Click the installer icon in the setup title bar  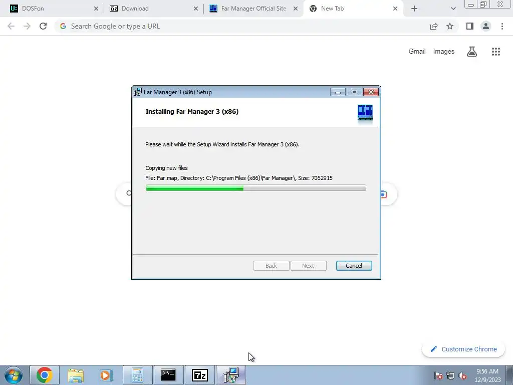[x=138, y=92]
